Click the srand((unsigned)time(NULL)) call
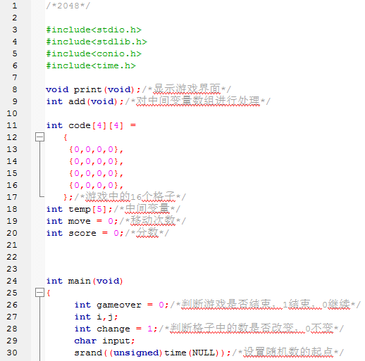365x361 pixels. click(153, 353)
